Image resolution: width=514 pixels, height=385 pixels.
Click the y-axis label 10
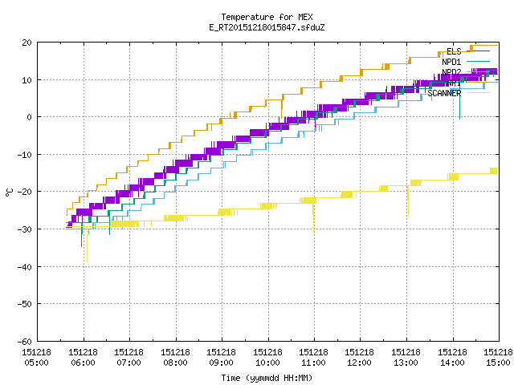(x=27, y=80)
